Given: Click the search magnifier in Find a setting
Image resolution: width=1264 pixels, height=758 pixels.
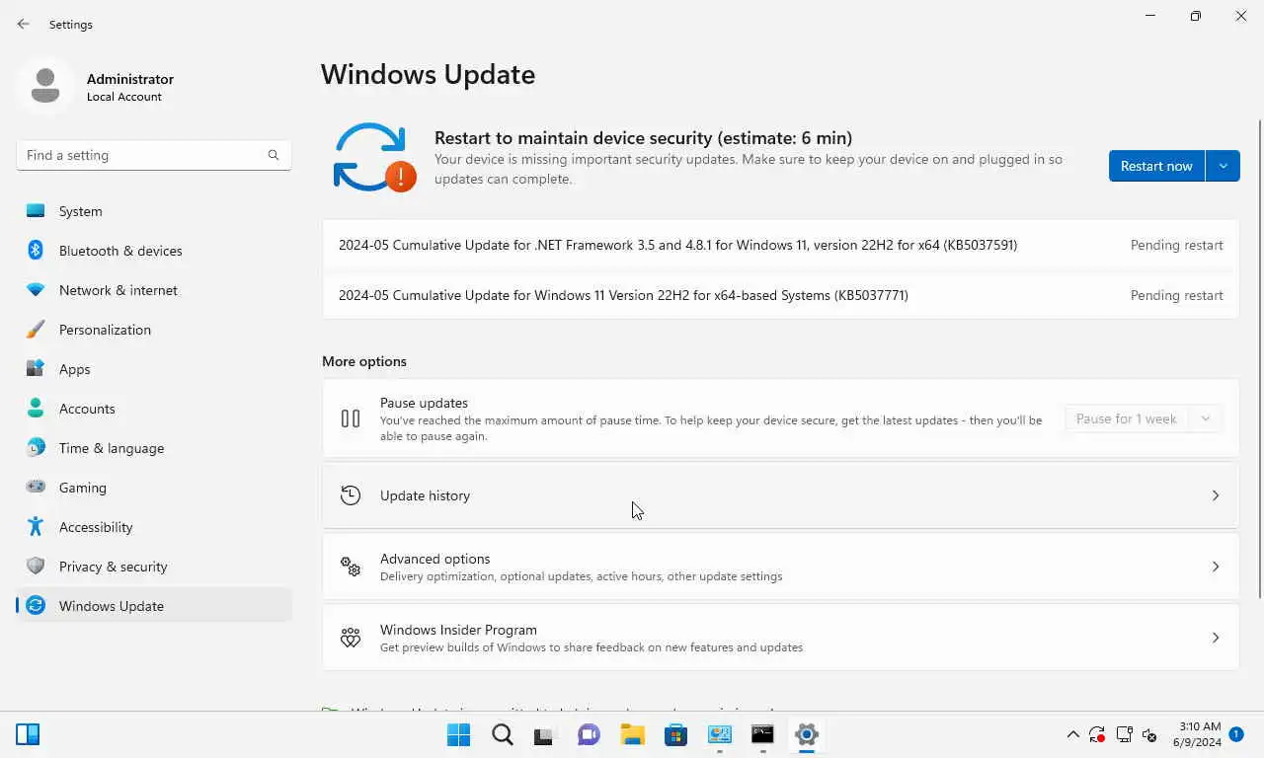Looking at the screenshot, I should pyautogui.click(x=274, y=155).
